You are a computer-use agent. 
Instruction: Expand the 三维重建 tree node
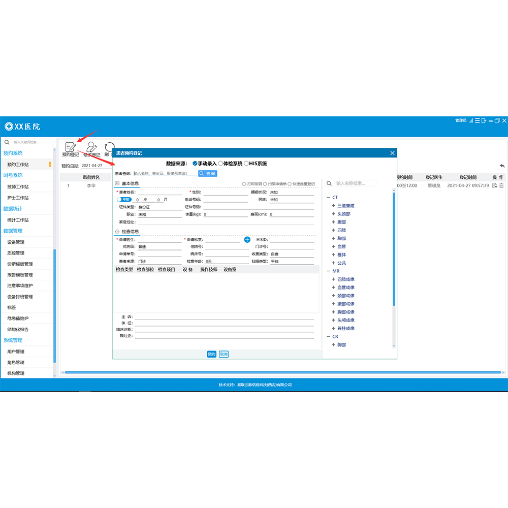[x=334, y=206]
